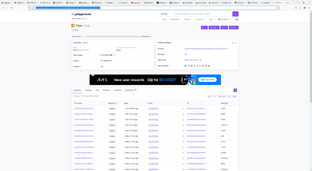
Task: Click the email social profile icon
Action: coord(185,66)
